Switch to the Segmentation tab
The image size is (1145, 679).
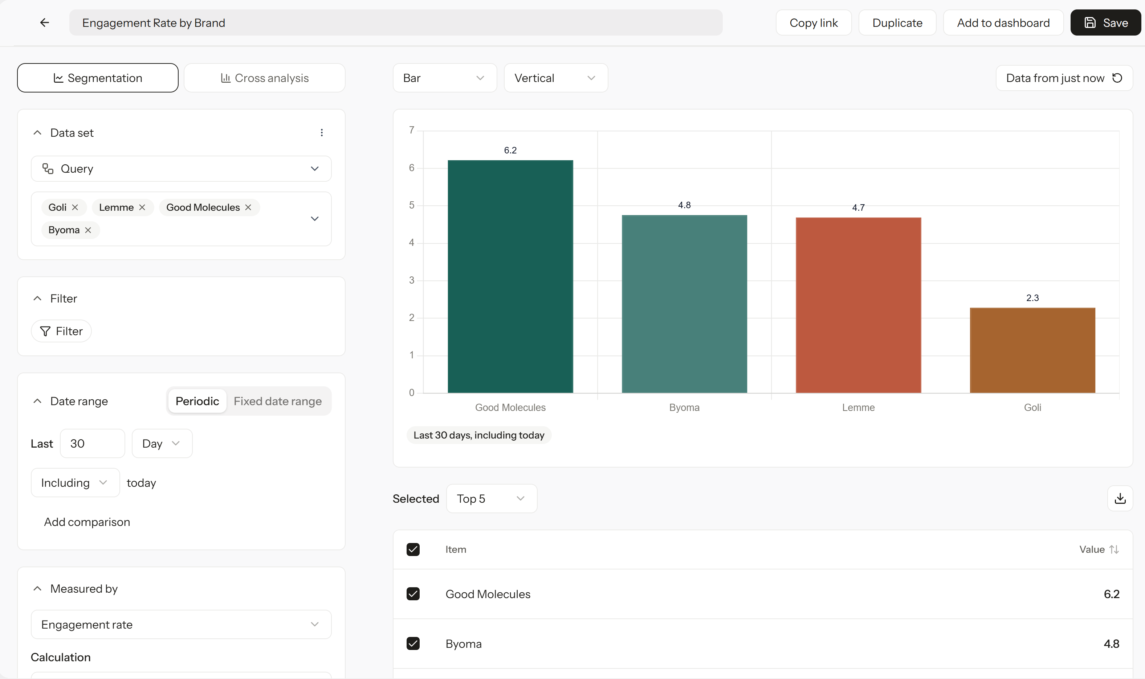click(98, 78)
